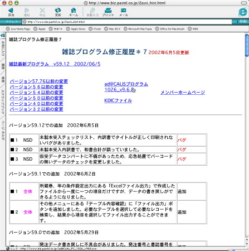Open the 1026_v9.6.8 link

[x=119, y=90]
